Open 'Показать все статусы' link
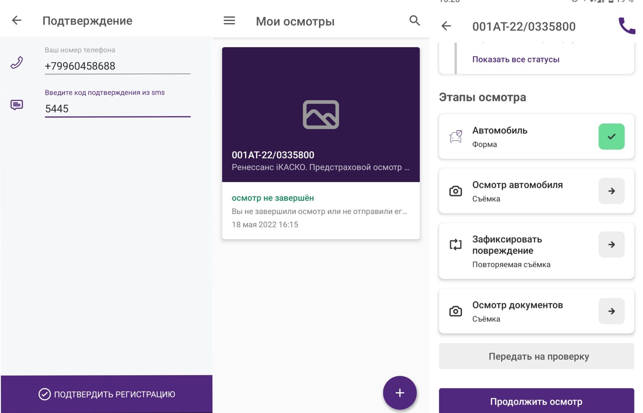This screenshot has width=643, height=413. [x=516, y=59]
